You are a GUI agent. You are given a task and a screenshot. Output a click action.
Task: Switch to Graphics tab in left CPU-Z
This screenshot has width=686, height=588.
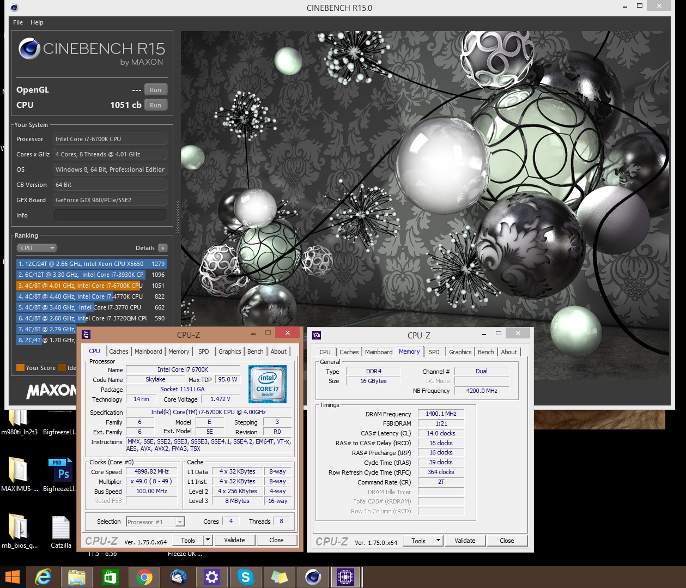point(230,351)
